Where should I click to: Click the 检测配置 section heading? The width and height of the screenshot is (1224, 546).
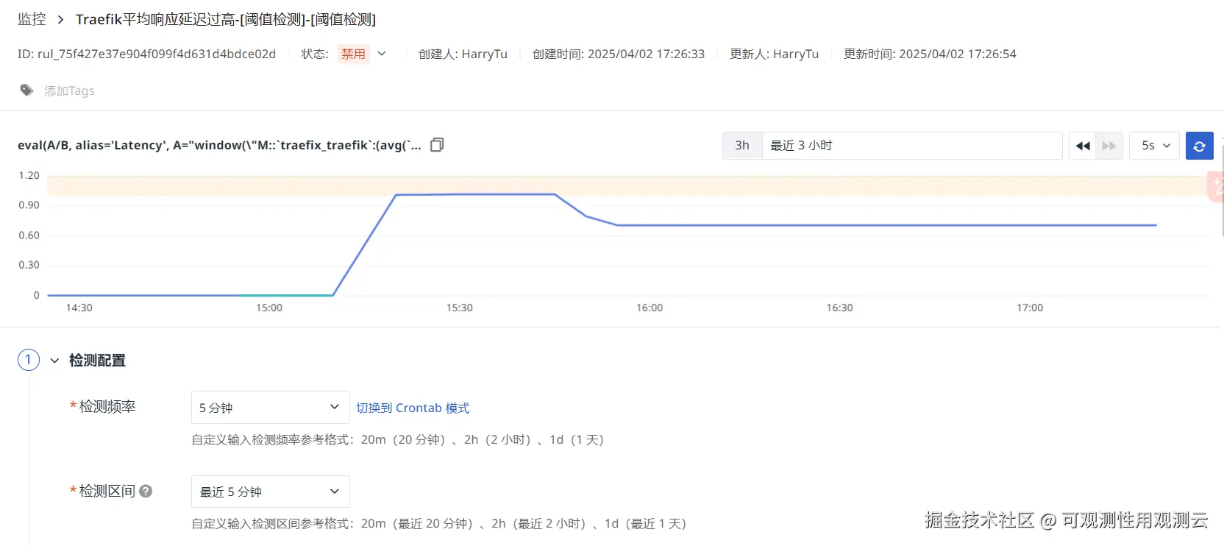pyautogui.click(x=97, y=361)
